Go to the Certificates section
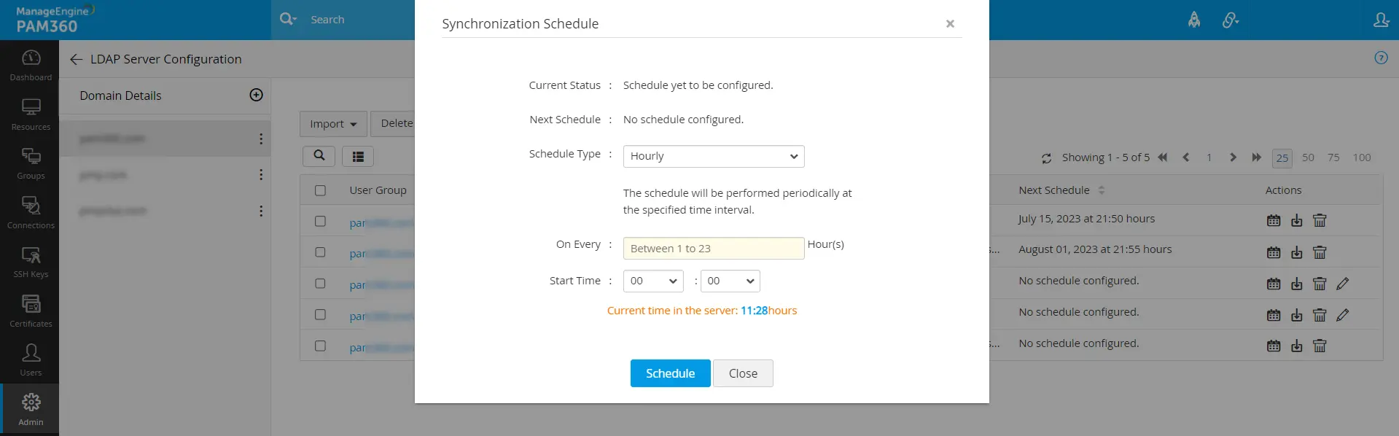Viewport: 1399px width, 436px height. pyautogui.click(x=31, y=310)
